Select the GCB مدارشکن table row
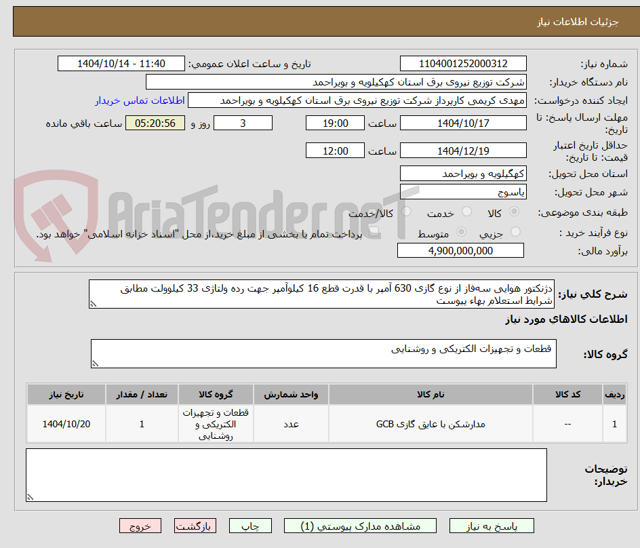Image resolution: width=640 pixels, height=548 pixels. [x=319, y=423]
